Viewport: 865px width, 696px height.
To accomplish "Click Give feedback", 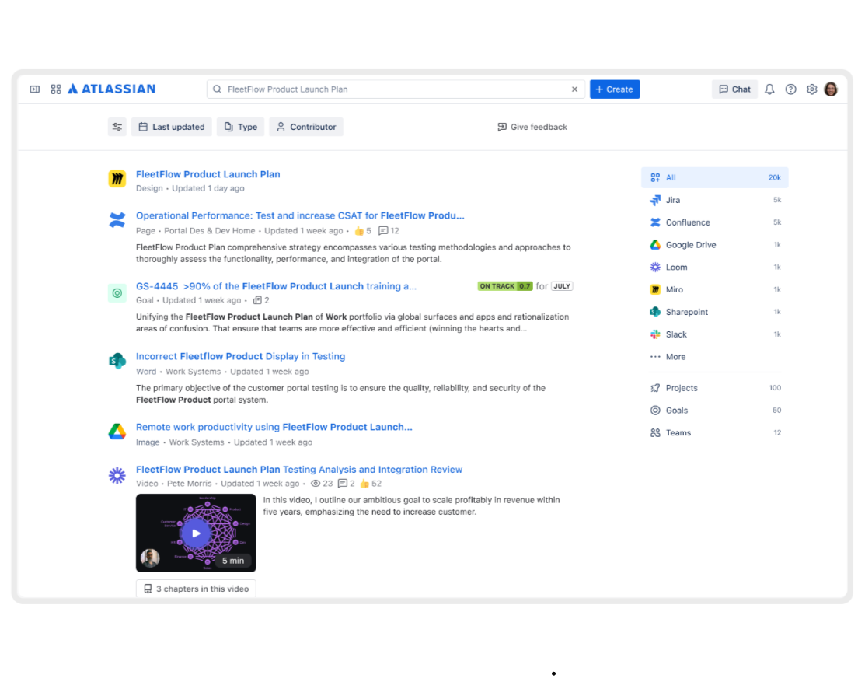I will (x=532, y=127).
